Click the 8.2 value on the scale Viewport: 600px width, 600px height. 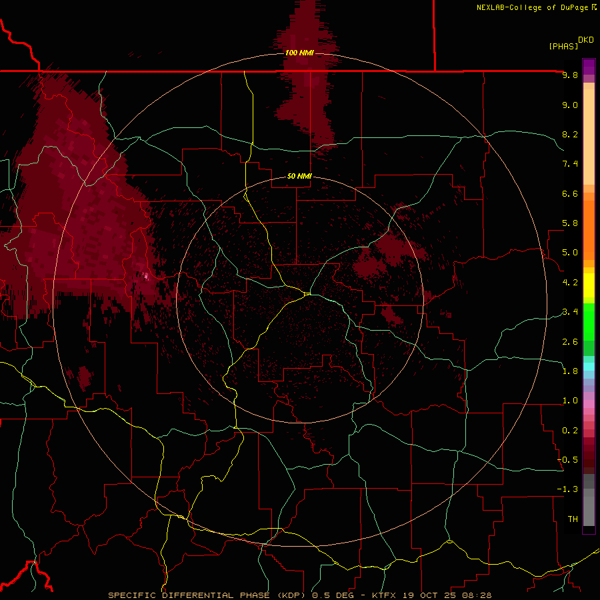pos(570,134)
